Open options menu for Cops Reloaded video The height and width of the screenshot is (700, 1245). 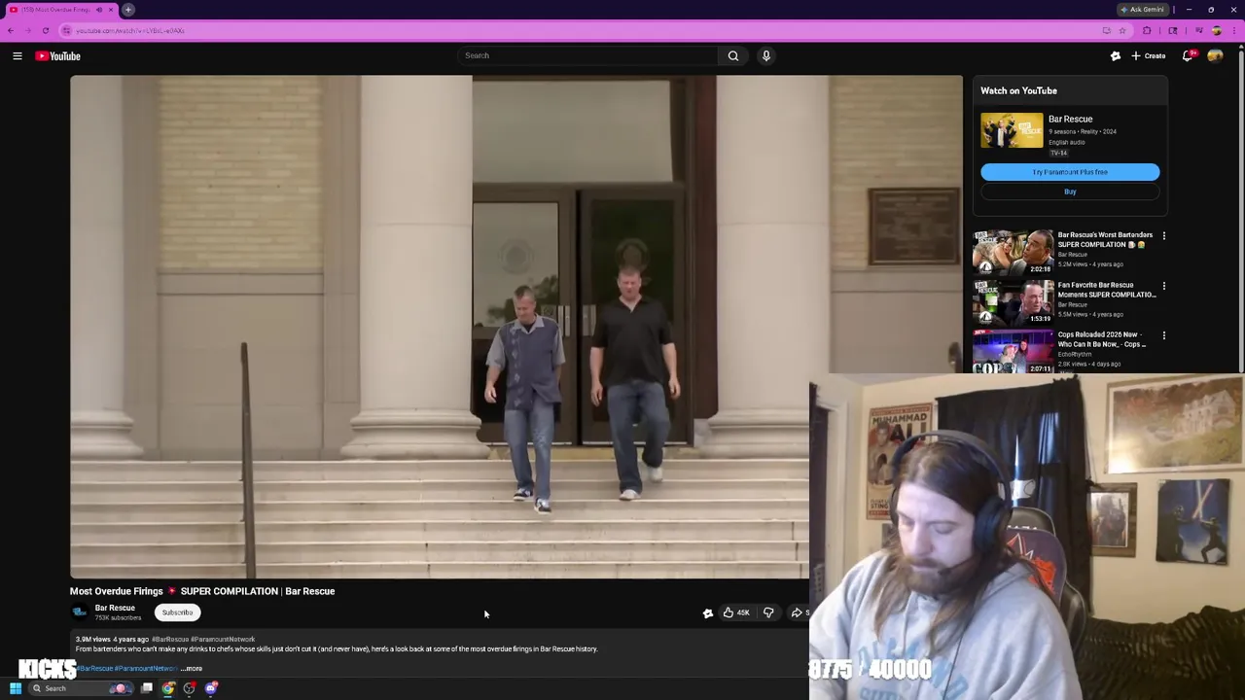1163,335
